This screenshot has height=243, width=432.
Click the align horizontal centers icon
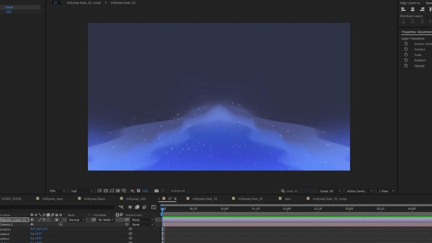412,10
